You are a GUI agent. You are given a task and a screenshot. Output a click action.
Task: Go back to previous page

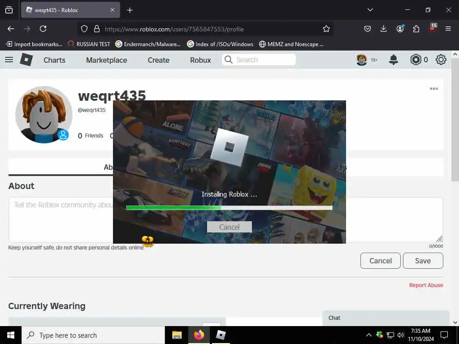coord(11,29)
